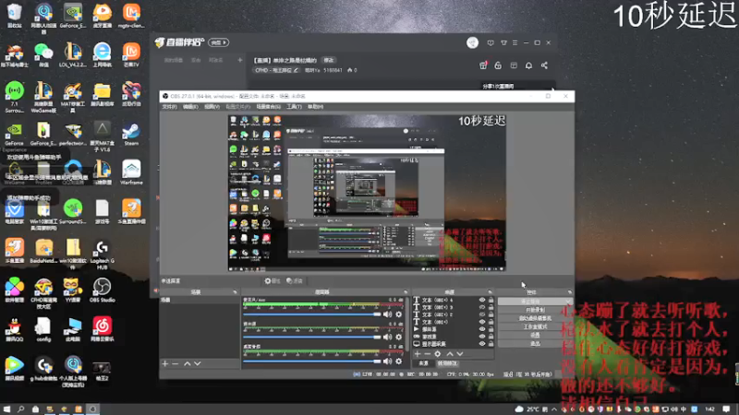This screenshot has width=739, height=415.
Task: Move the scene down in the OBS Scenes panel
Action: click(x=198, y=363)
